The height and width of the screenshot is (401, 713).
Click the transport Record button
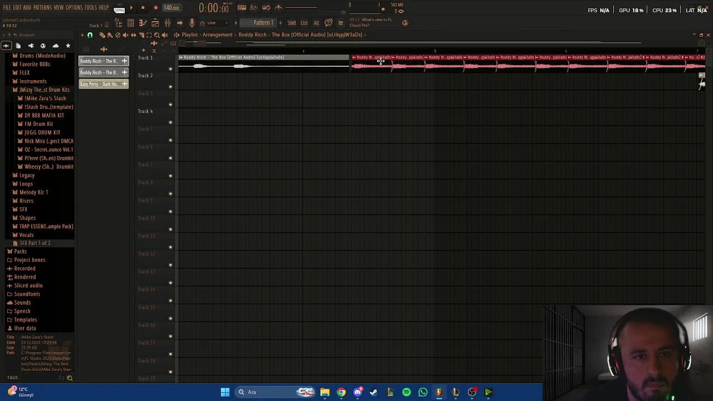[x=155, y=8]
